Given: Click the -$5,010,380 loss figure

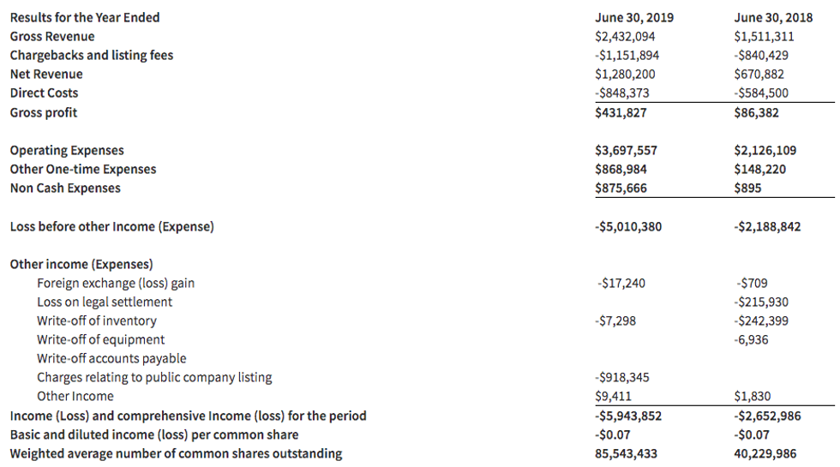Looking at the screenshot, I should (627, 226).
